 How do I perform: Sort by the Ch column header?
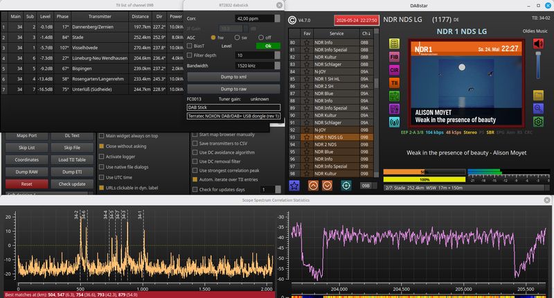[x=366, y=33]
